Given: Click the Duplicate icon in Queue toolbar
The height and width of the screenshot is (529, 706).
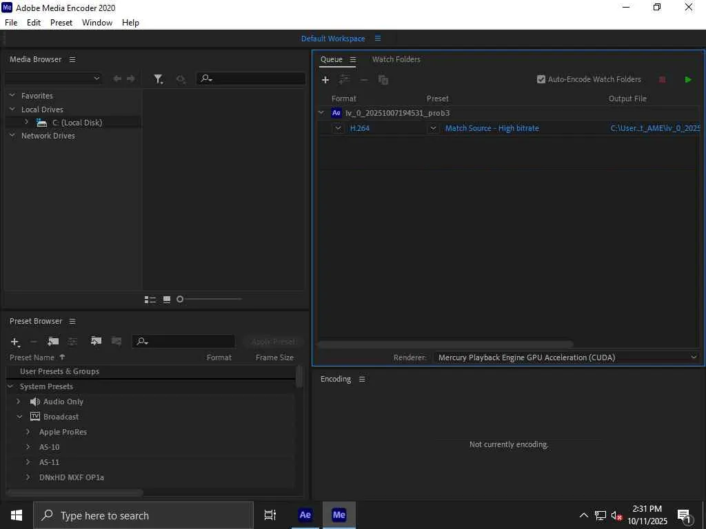Looking at the screenshot, I should [x=383, y=80].
